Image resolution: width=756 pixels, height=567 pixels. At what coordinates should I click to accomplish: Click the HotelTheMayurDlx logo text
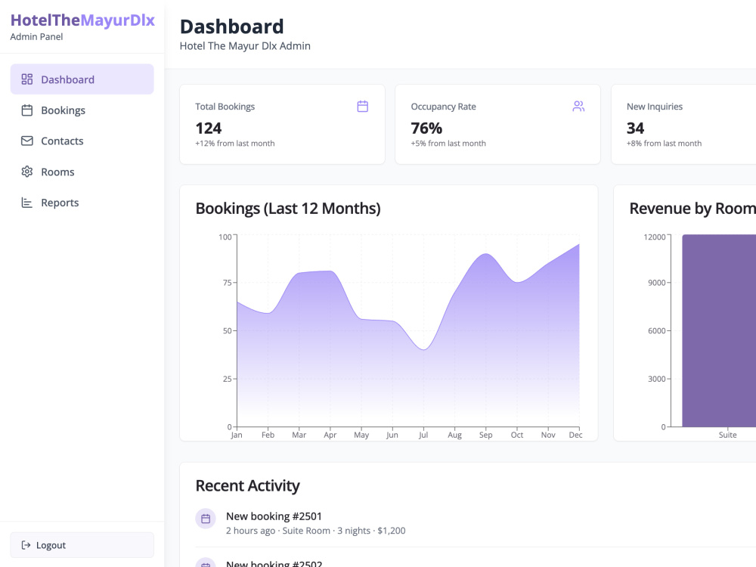(82, 20)
